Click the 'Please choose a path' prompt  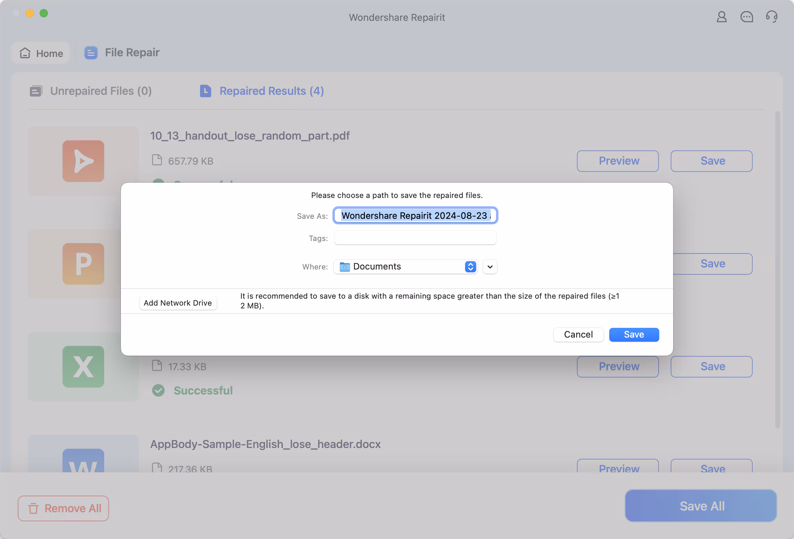(x=397, y=195)
